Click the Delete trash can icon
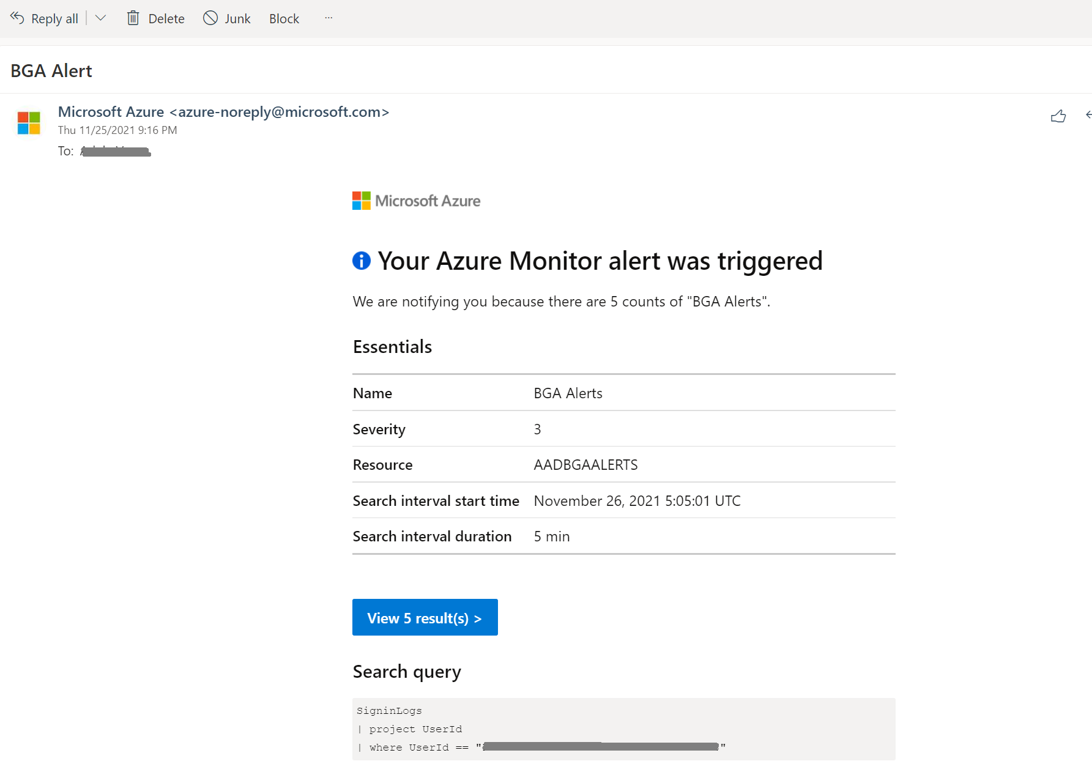This screenshot has height=783, width=1092. [x=133, y=18]
